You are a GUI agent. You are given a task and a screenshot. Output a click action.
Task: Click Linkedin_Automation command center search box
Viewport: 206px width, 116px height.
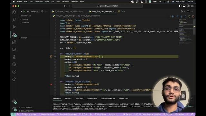tap(108, 6)
